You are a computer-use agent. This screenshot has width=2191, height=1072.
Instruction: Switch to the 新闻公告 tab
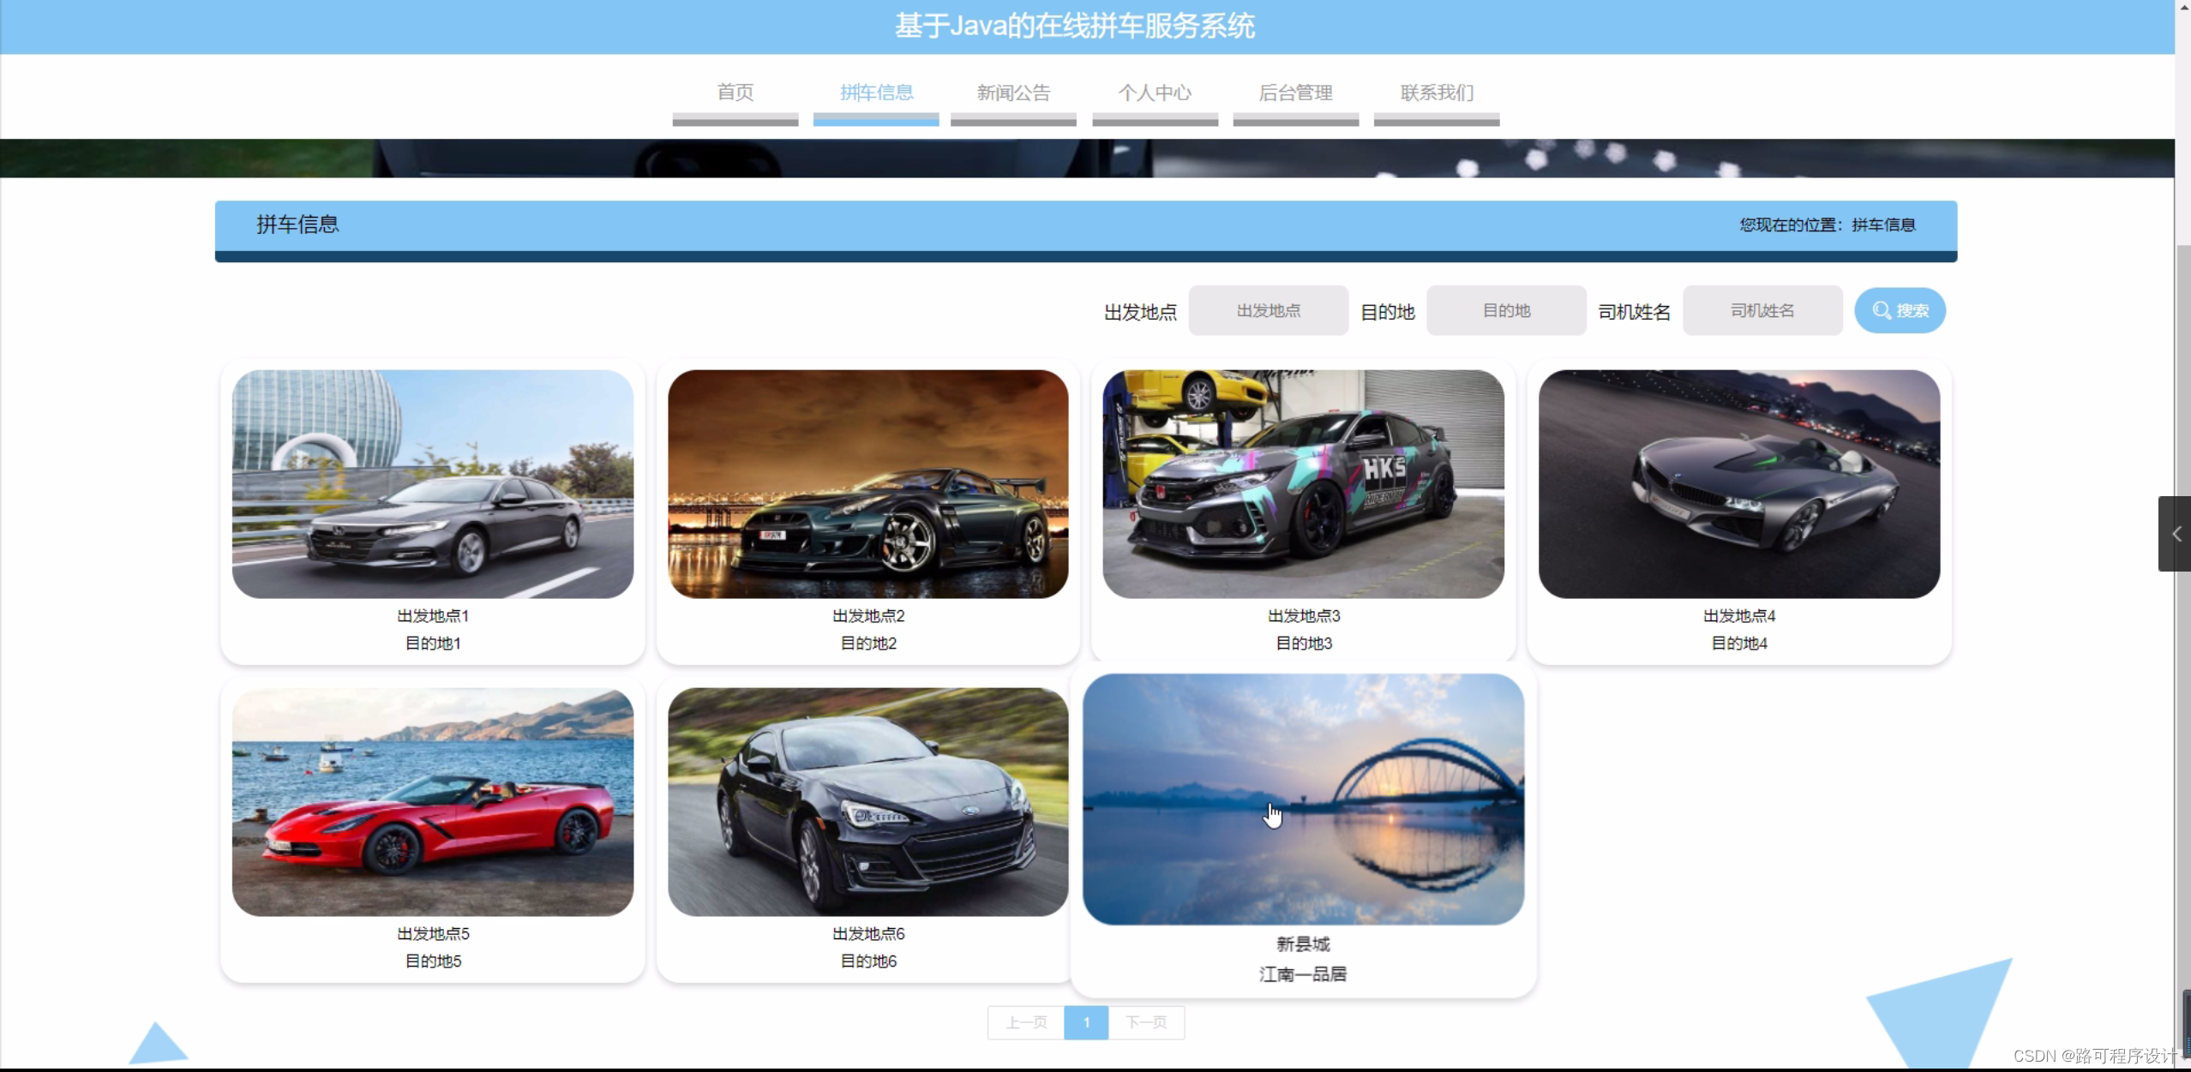(x=1013, y=93)
